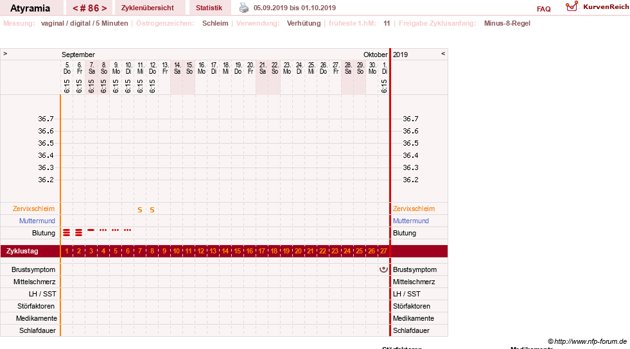Click the left Mittelschmerz row label

[x=34, y=282]
